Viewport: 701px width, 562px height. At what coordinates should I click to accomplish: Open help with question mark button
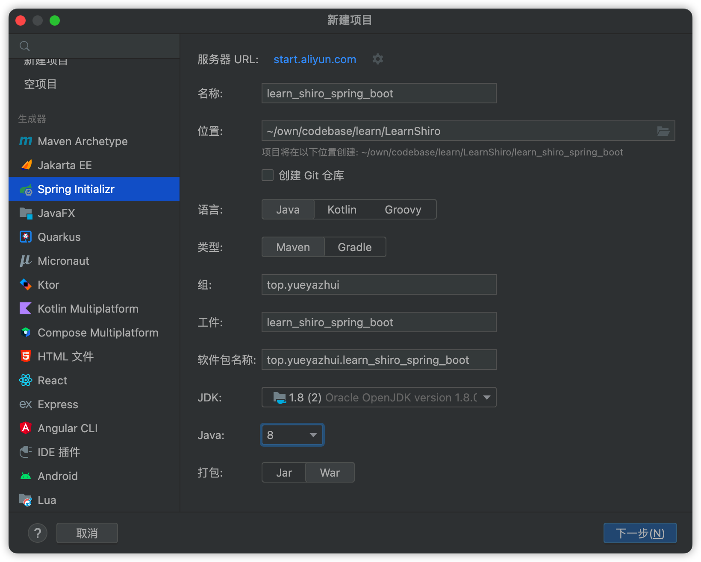pyautogui.click(x=38, y=533)
